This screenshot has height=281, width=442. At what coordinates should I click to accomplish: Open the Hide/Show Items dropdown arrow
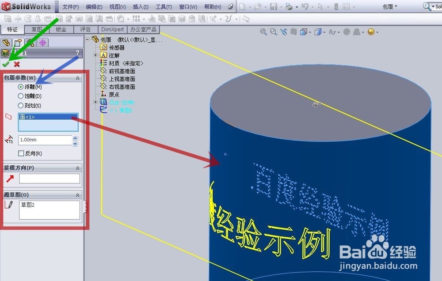point(339,32)
